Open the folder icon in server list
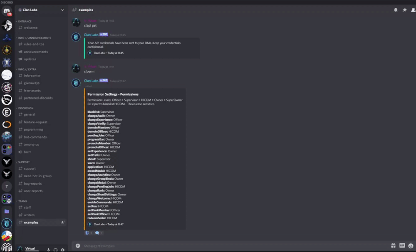This screenshot has height=252, width=416. coord(7,211)
